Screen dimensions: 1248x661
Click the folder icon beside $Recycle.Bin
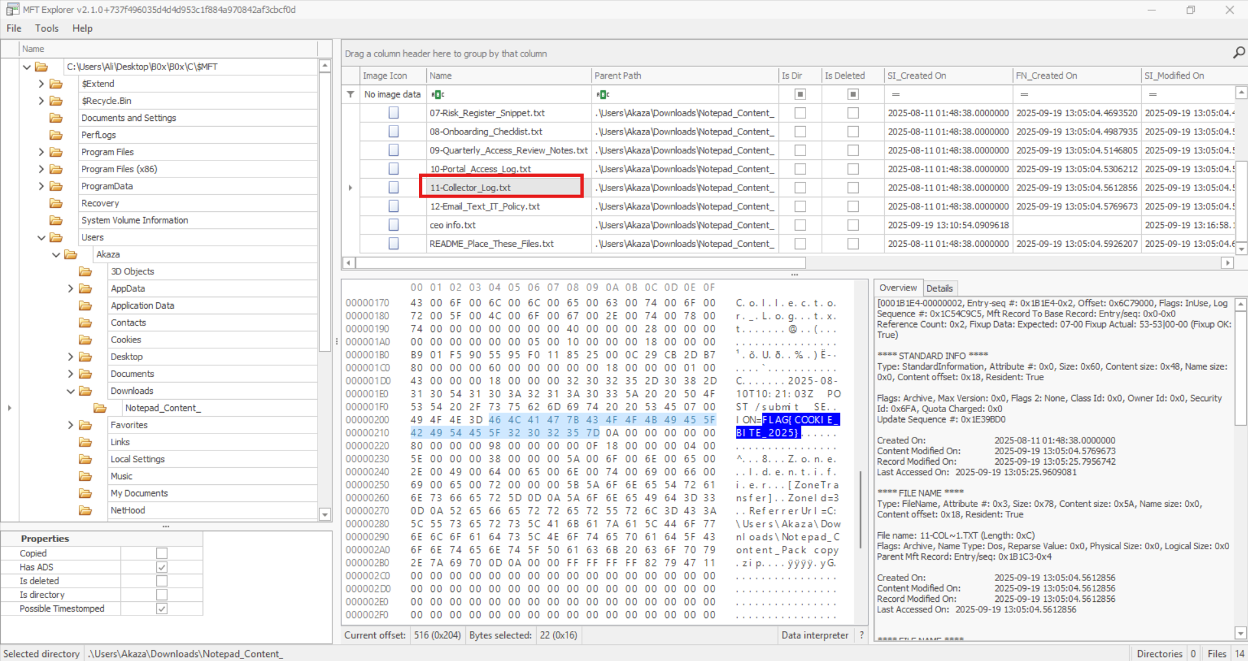point(57,101)
